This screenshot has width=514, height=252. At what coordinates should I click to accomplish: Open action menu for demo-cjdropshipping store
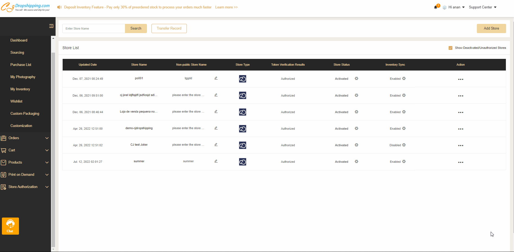click(461, 129)
